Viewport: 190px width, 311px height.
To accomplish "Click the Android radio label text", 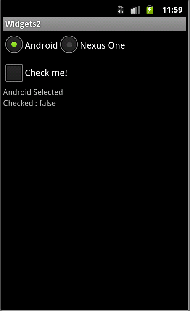I will point(41,45).
